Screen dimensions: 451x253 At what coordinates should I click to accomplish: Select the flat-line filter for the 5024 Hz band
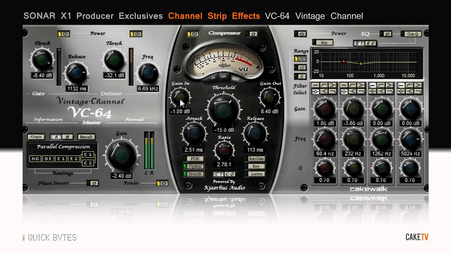tap(401, 85)
